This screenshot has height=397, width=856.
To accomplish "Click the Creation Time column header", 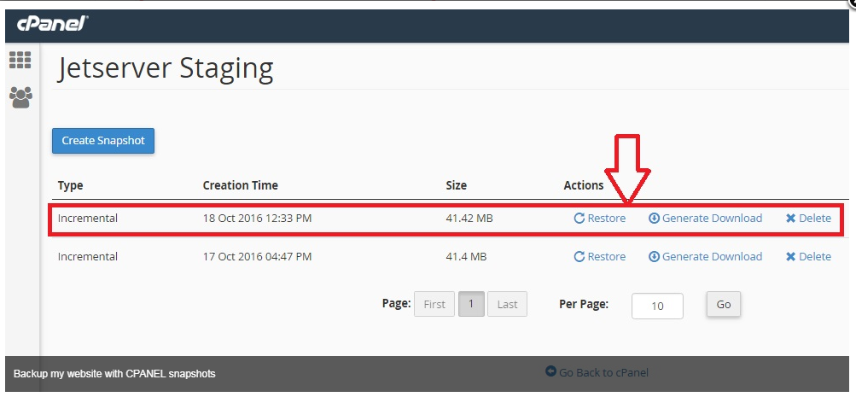I will (240, 185).
